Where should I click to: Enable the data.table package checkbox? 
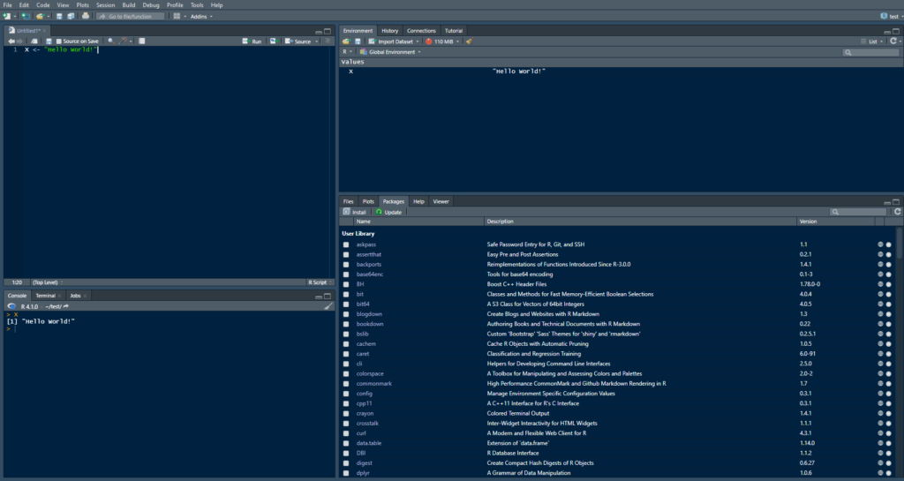click(x=346, y=443)
